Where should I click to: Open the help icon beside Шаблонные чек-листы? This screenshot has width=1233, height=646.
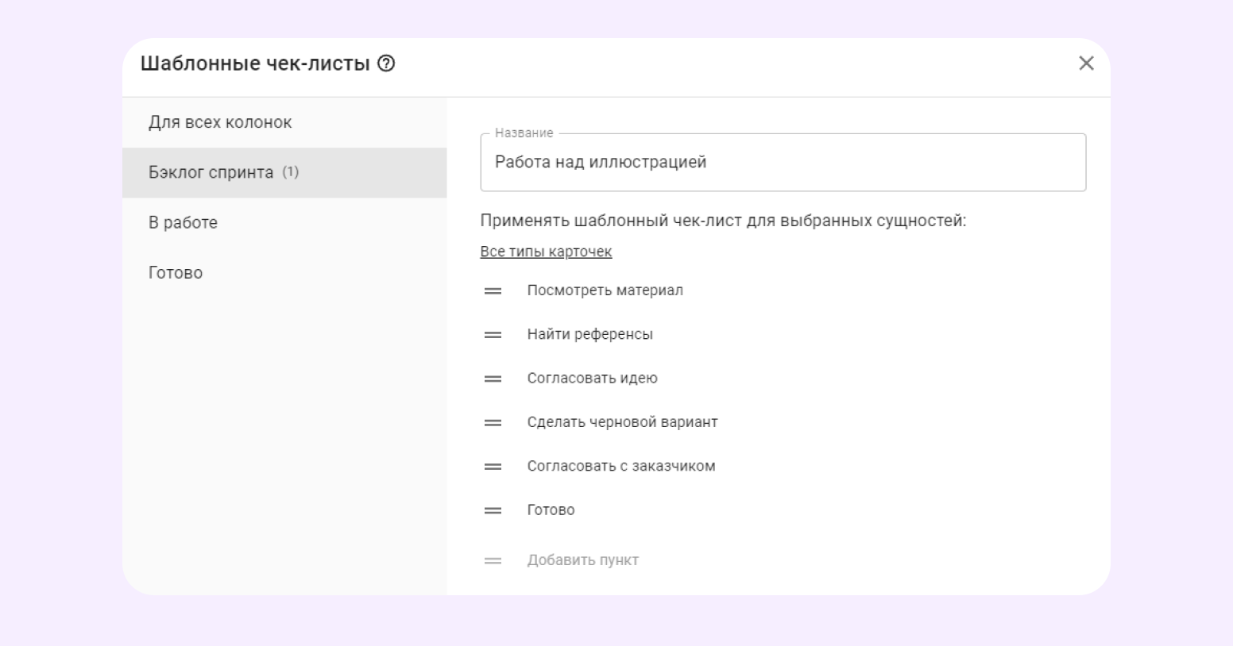pyautogui.click(x=386, y=63)
